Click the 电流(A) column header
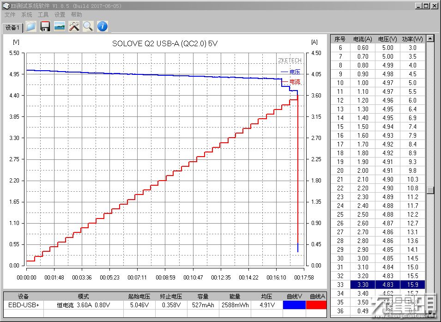441x322 pixels. point(362,39)
